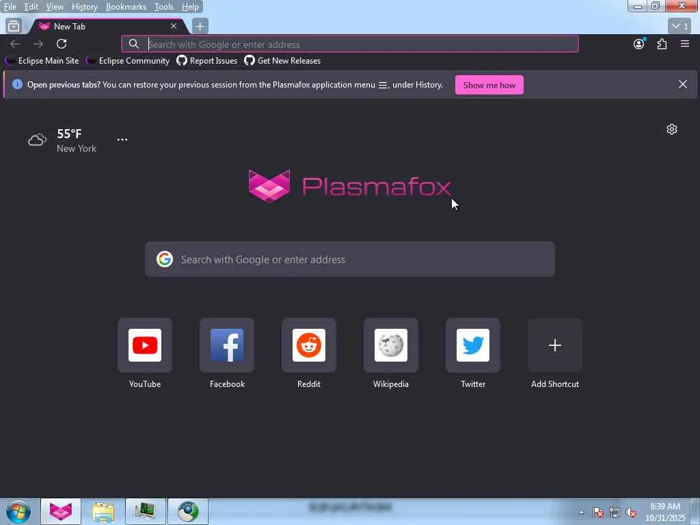Open a new tab with plus button
700x525 pixels.
pyautogui.click(x=200, y=27)
